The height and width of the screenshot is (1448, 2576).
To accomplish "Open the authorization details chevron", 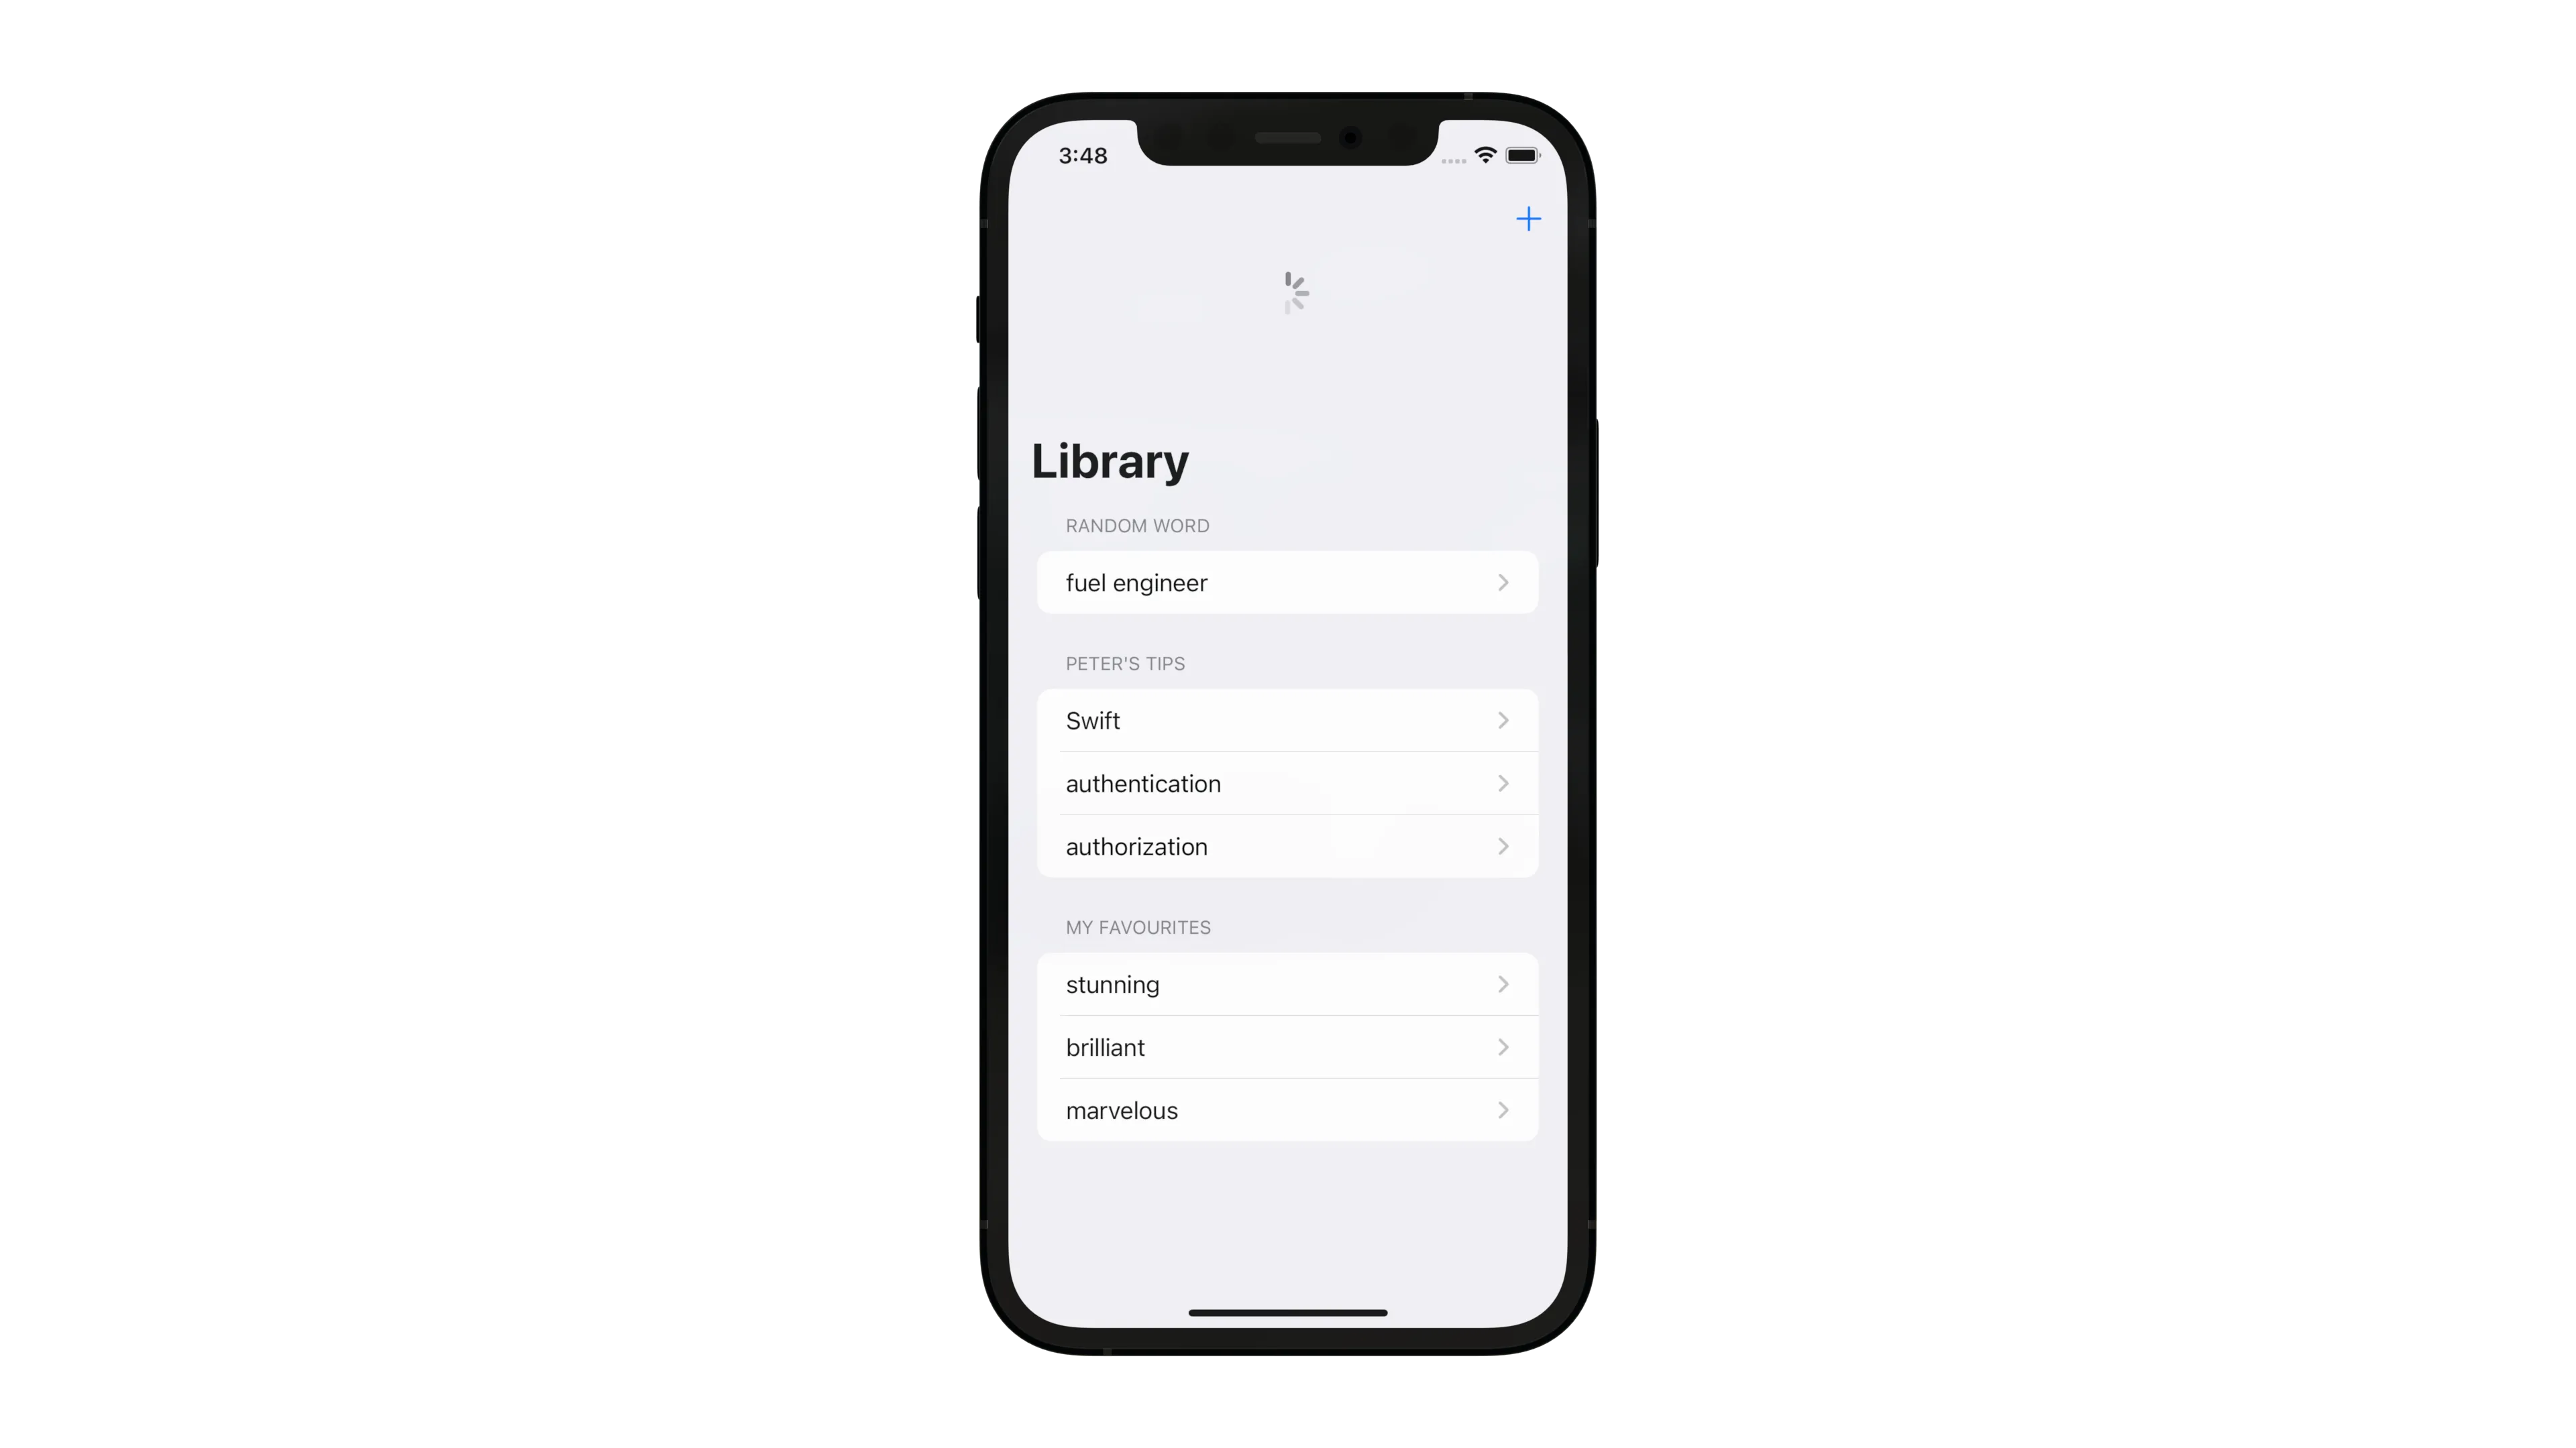I will tap(1502, 845).
